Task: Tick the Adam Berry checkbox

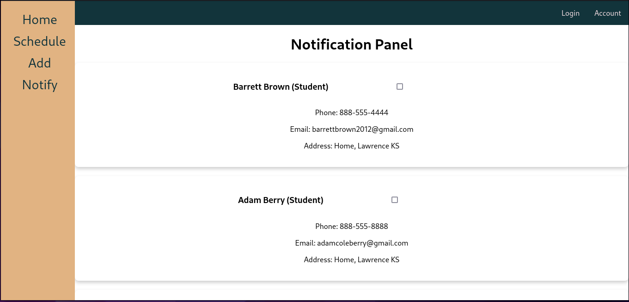Action: tap(395, 200)
